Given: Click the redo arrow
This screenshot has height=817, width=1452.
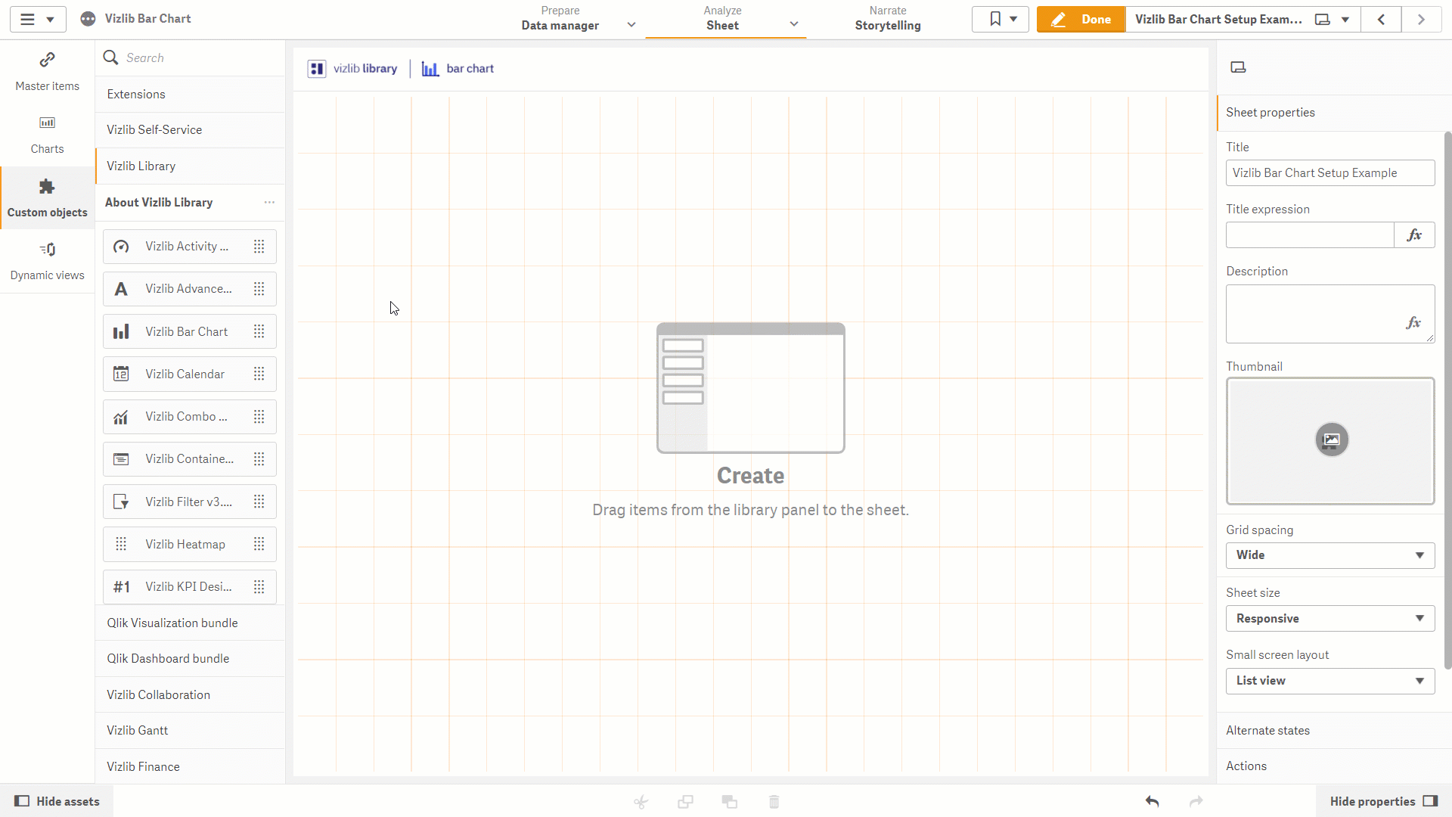Looking at the screenshot, I should click(x=1196, y=801).
